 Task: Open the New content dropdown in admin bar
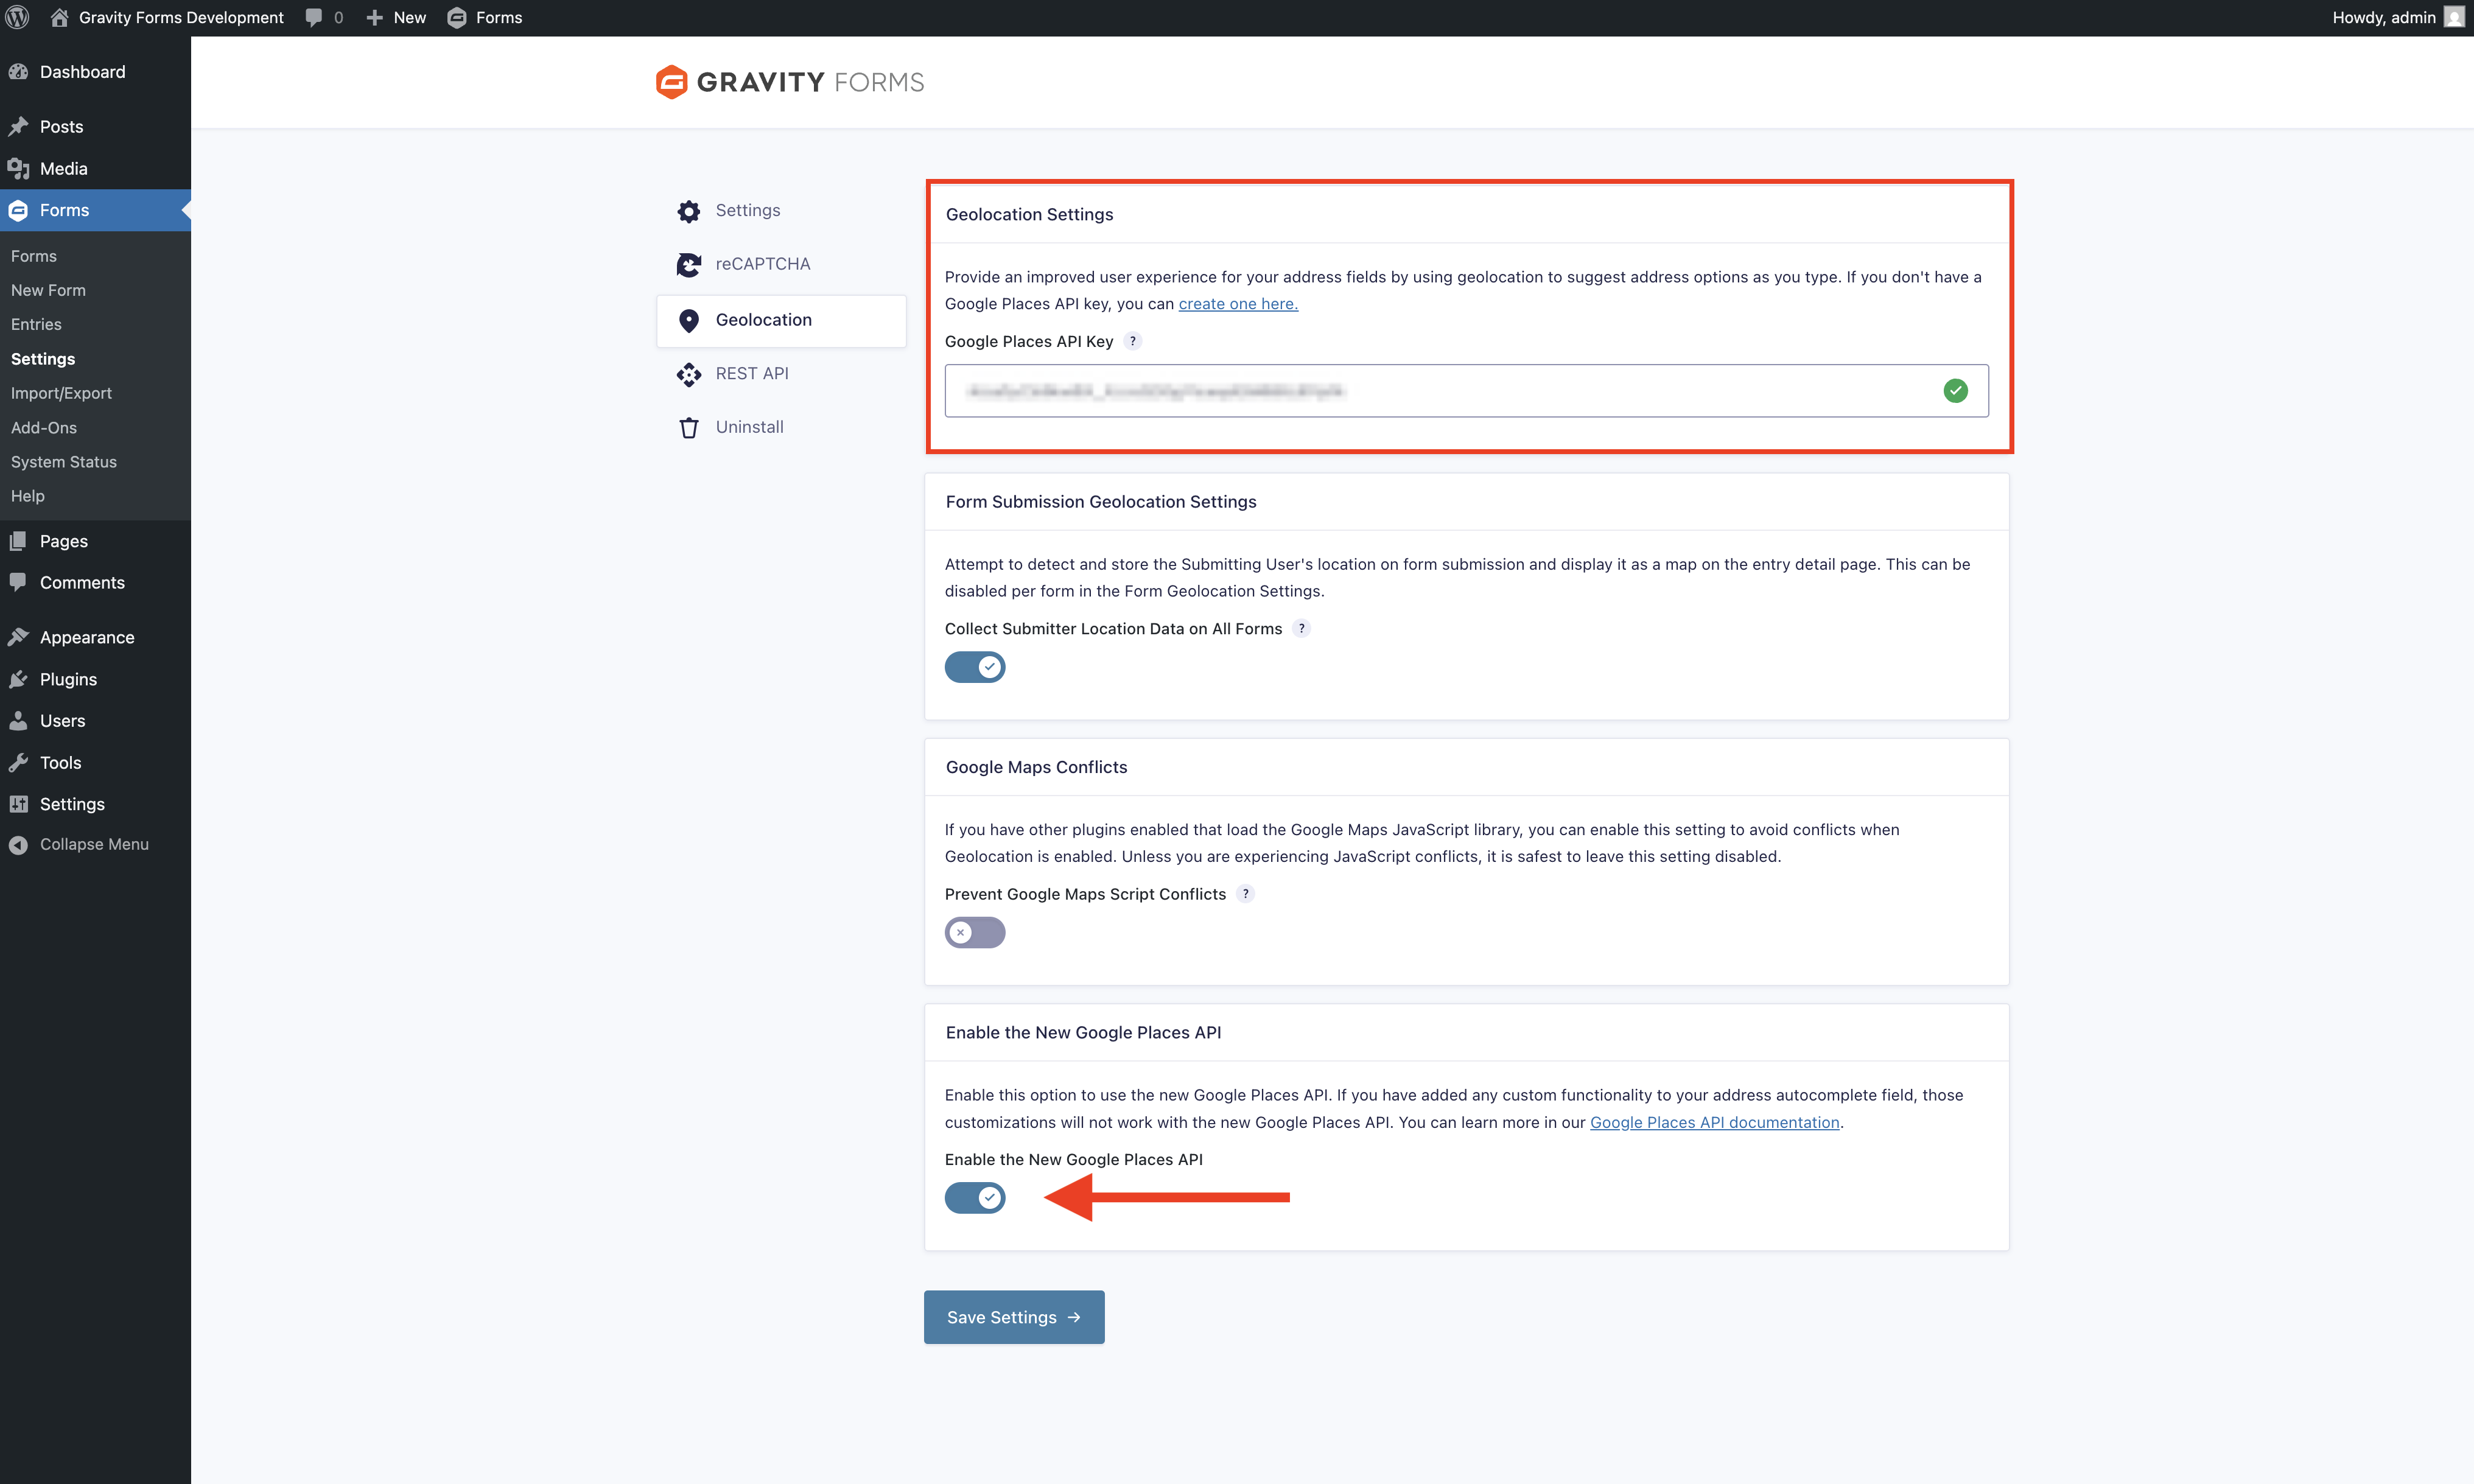tap(397, 17)
